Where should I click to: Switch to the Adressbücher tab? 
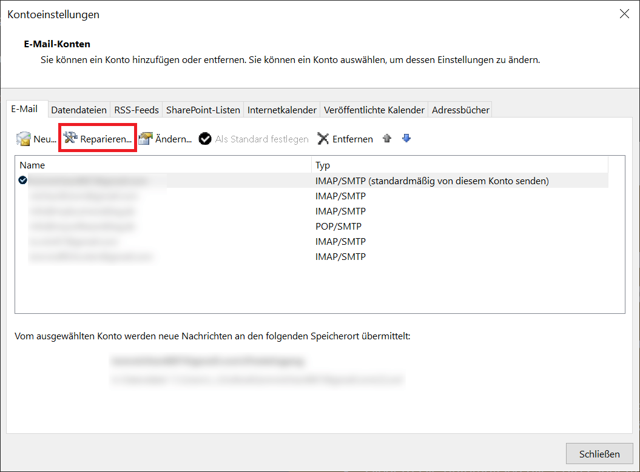460,110
